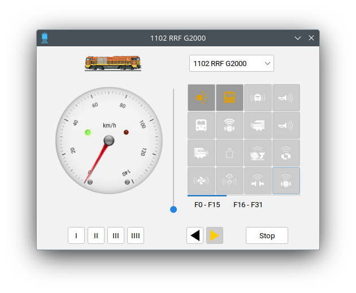Click the blue speed slider handle
356x293 pixels.
[x=173, y=209]
